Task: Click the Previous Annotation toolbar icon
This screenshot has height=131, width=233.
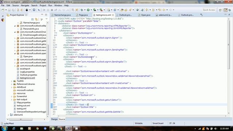Action: [x=154, y=10]
